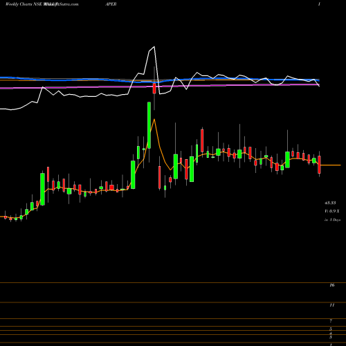The image size is (346, 346).
Task: Click the 'APER' ticker label at top
Action: point(111,4)
